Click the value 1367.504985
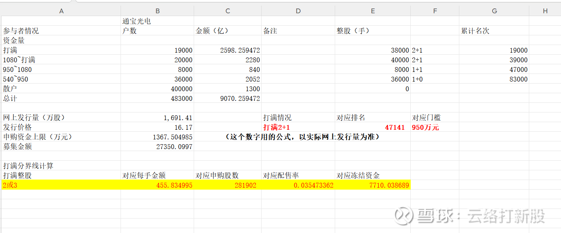 coord(158,137)
